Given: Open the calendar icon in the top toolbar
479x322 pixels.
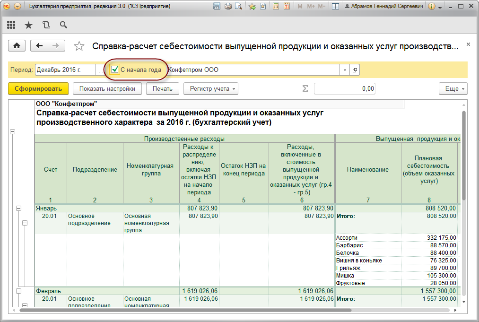Looking at the screenshot, I should click(287, 6).
